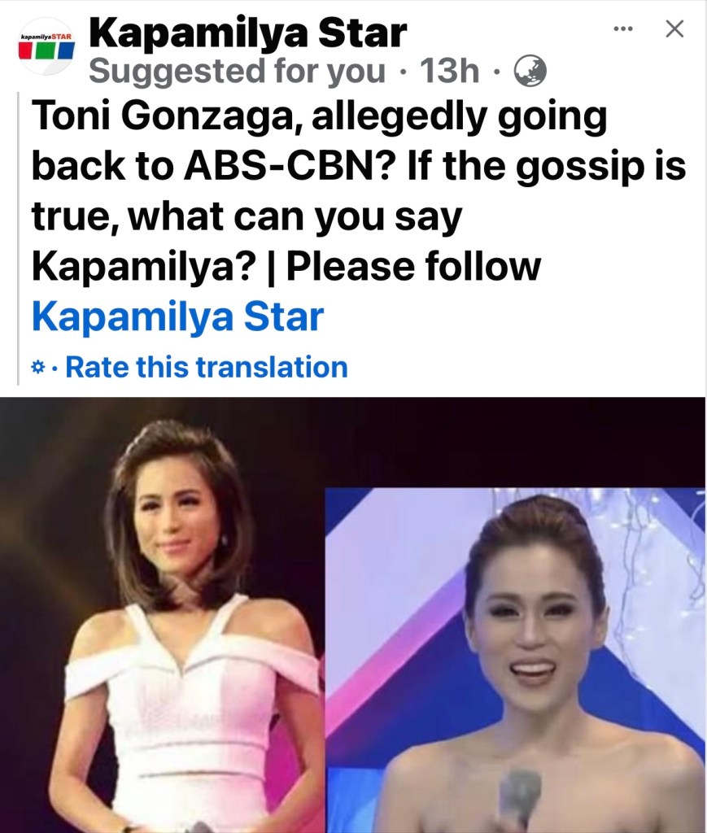Click the dark background above right photo

515,442
